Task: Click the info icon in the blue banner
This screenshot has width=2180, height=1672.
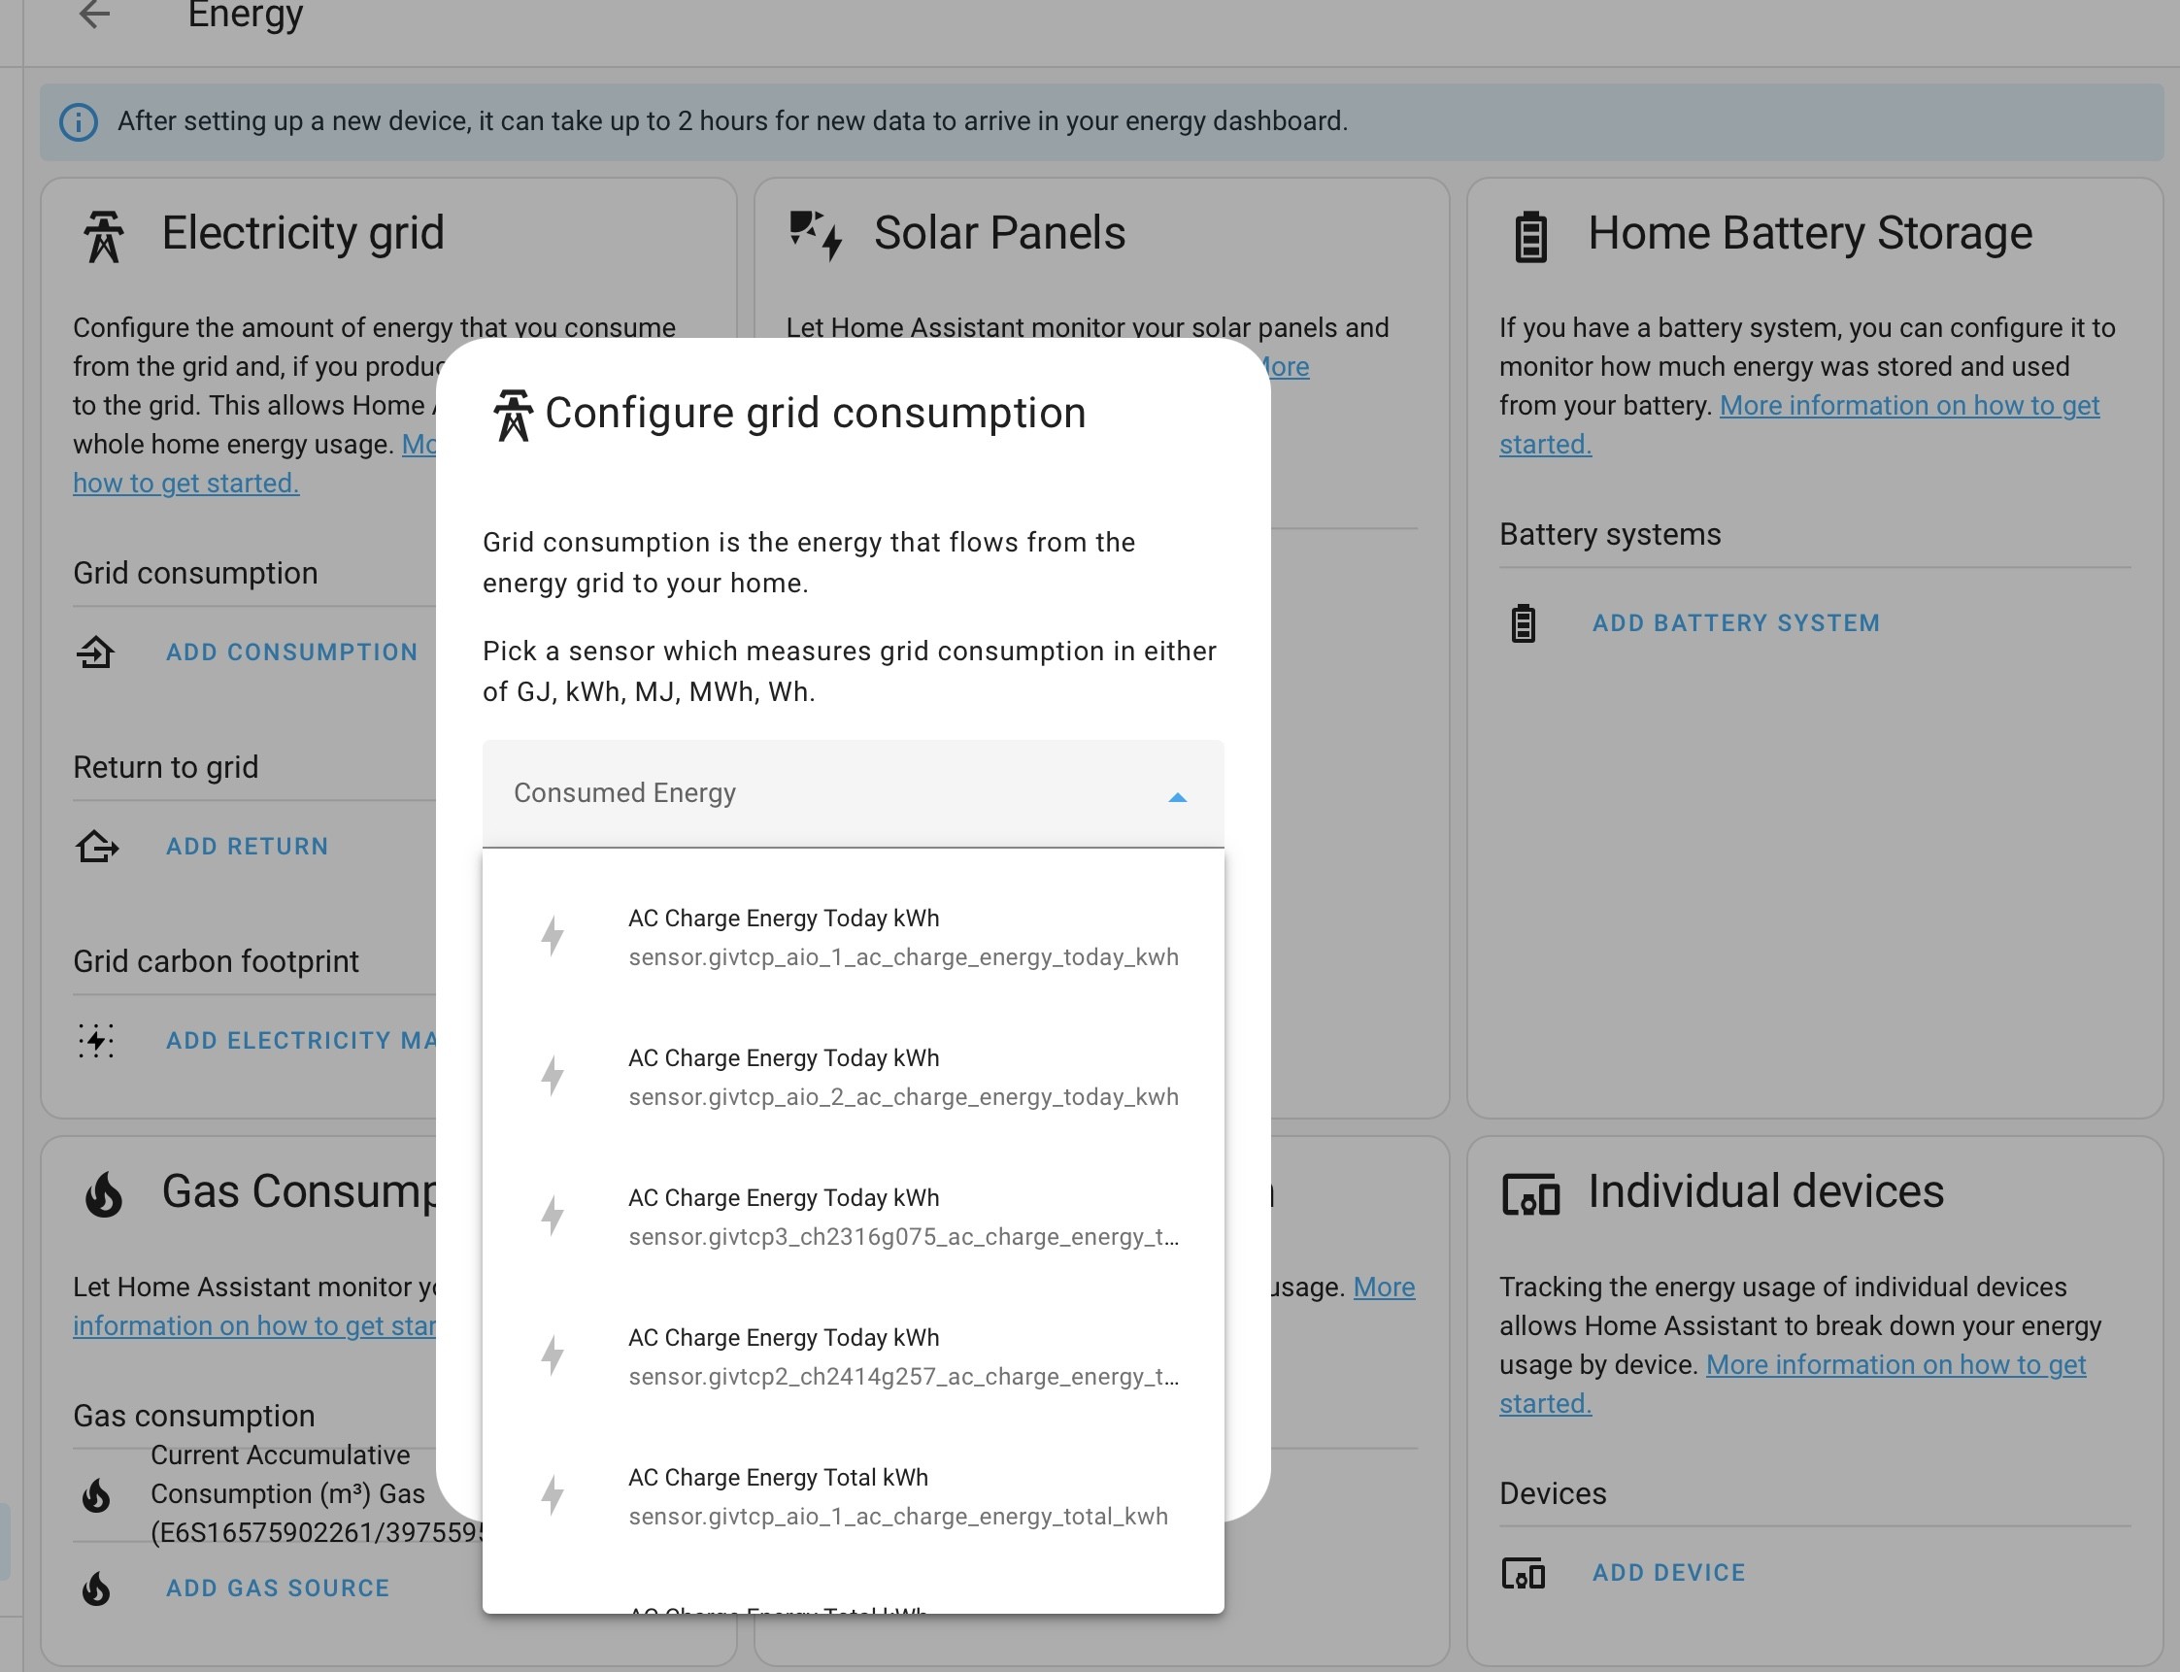Action: tap(79, 122)
